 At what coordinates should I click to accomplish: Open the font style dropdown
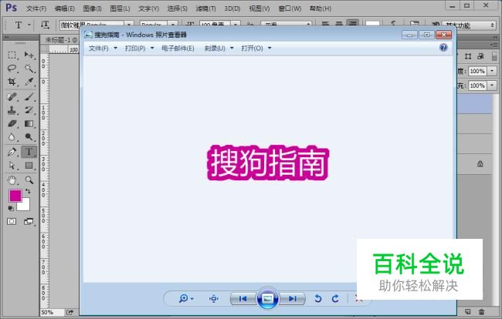click(x=172, y=25)
